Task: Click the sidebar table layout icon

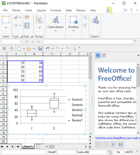Action: point(104,56)
